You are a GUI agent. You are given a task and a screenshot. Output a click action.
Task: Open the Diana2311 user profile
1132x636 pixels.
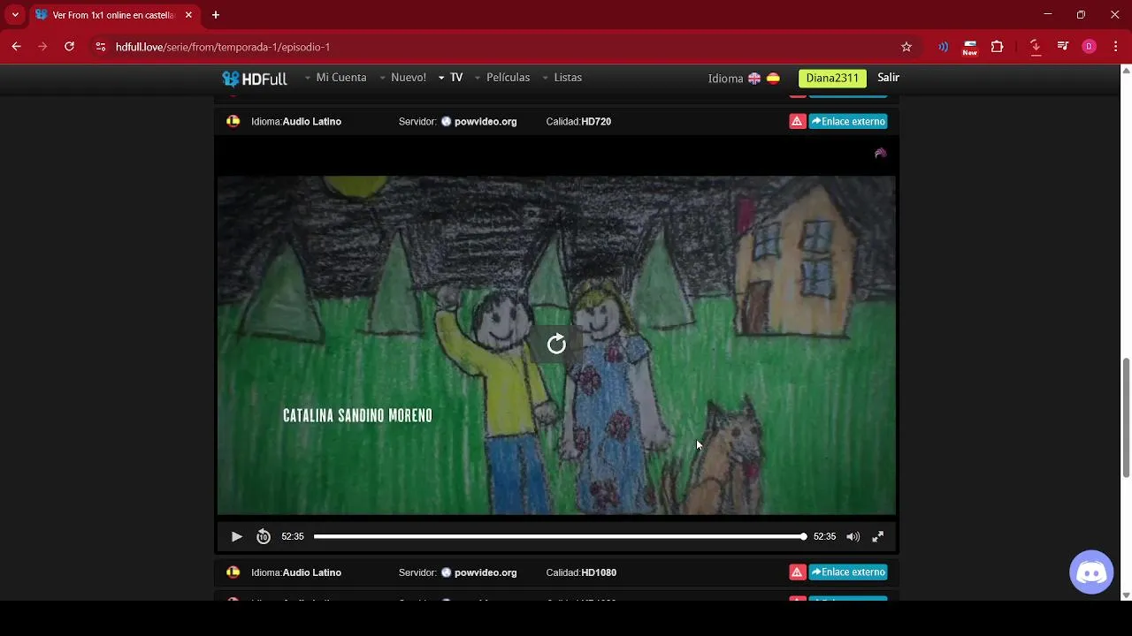pyautogui.click(x=832, y=78)
